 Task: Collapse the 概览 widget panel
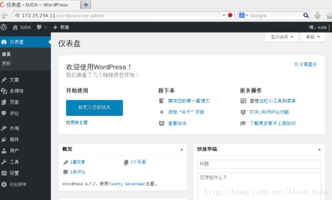pos(182,149)
